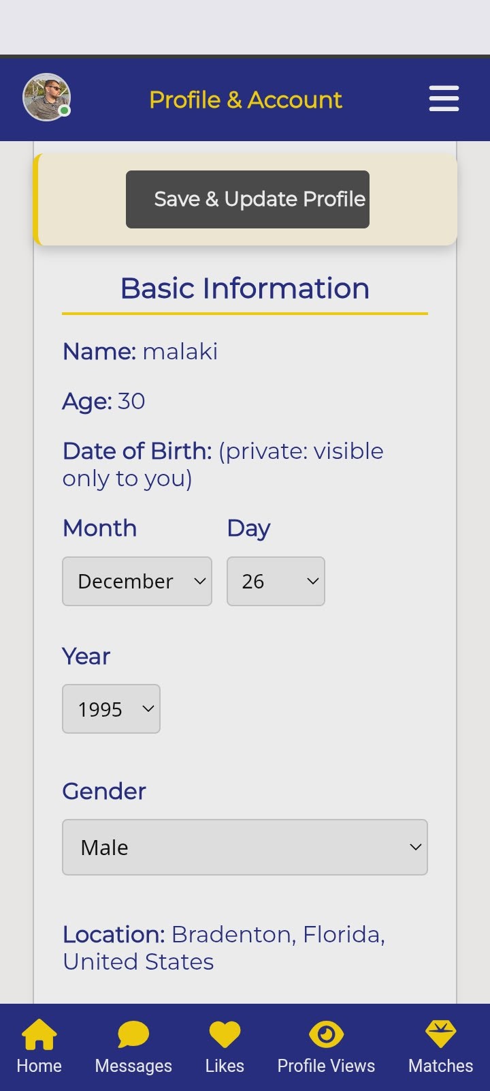
Task: Expand the Month dropdown showing December
Action: pos(137,582)
